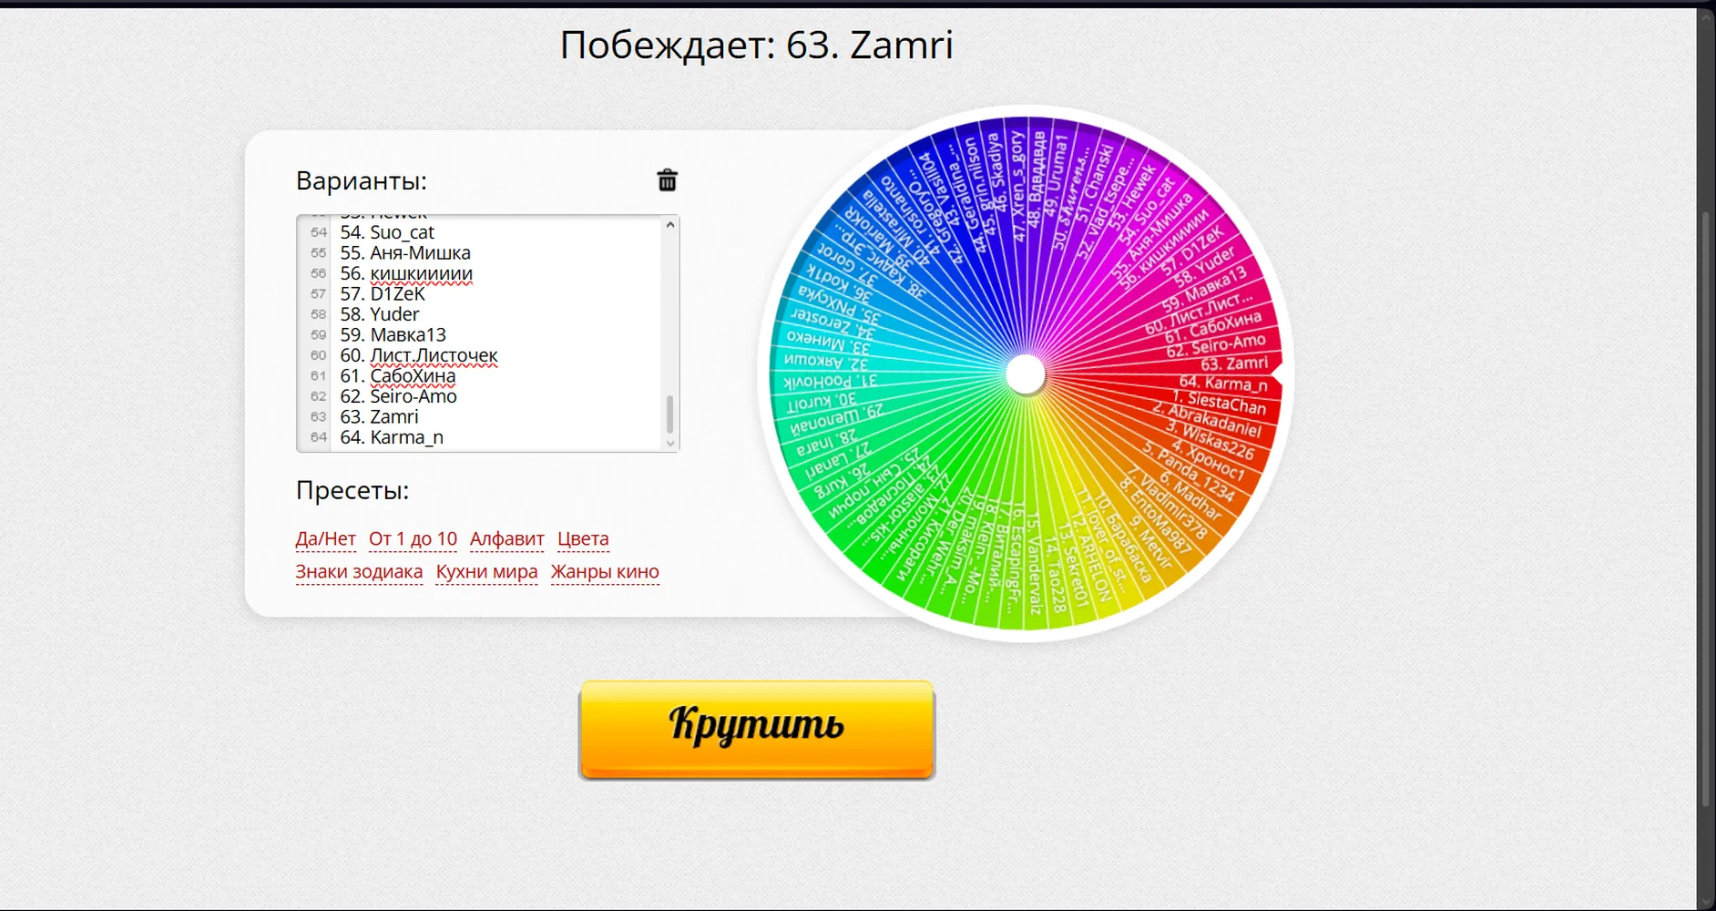Click the yellow Крутить spin button

pos(757,730)
